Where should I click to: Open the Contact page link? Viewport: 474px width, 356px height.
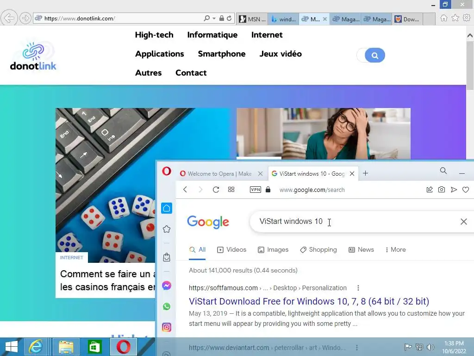click(191, 73)
